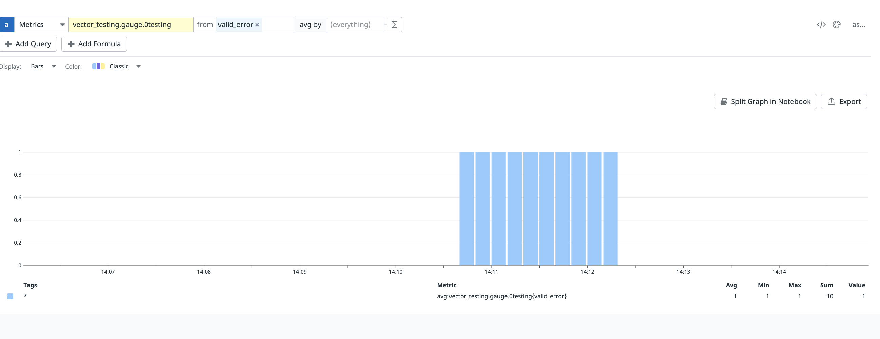This screenshot has height=339, width=880.
Task: Click the blue query letter 'a' badge
Action: coord(7,24)
